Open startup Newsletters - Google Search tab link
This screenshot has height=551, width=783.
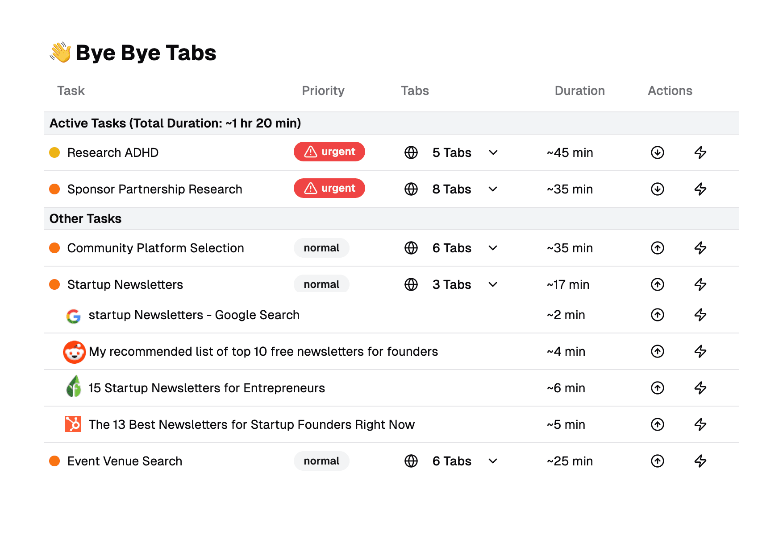(194, 315)
